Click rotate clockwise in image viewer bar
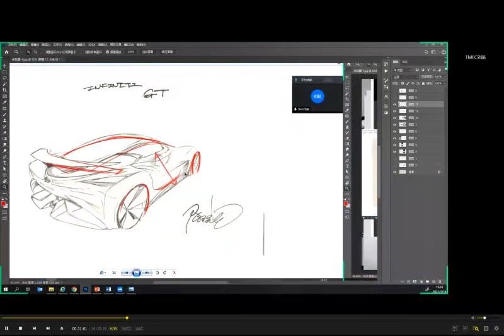 (164, 273)
